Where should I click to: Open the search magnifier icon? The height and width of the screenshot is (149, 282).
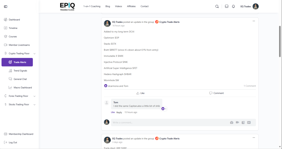coord(217,7)
